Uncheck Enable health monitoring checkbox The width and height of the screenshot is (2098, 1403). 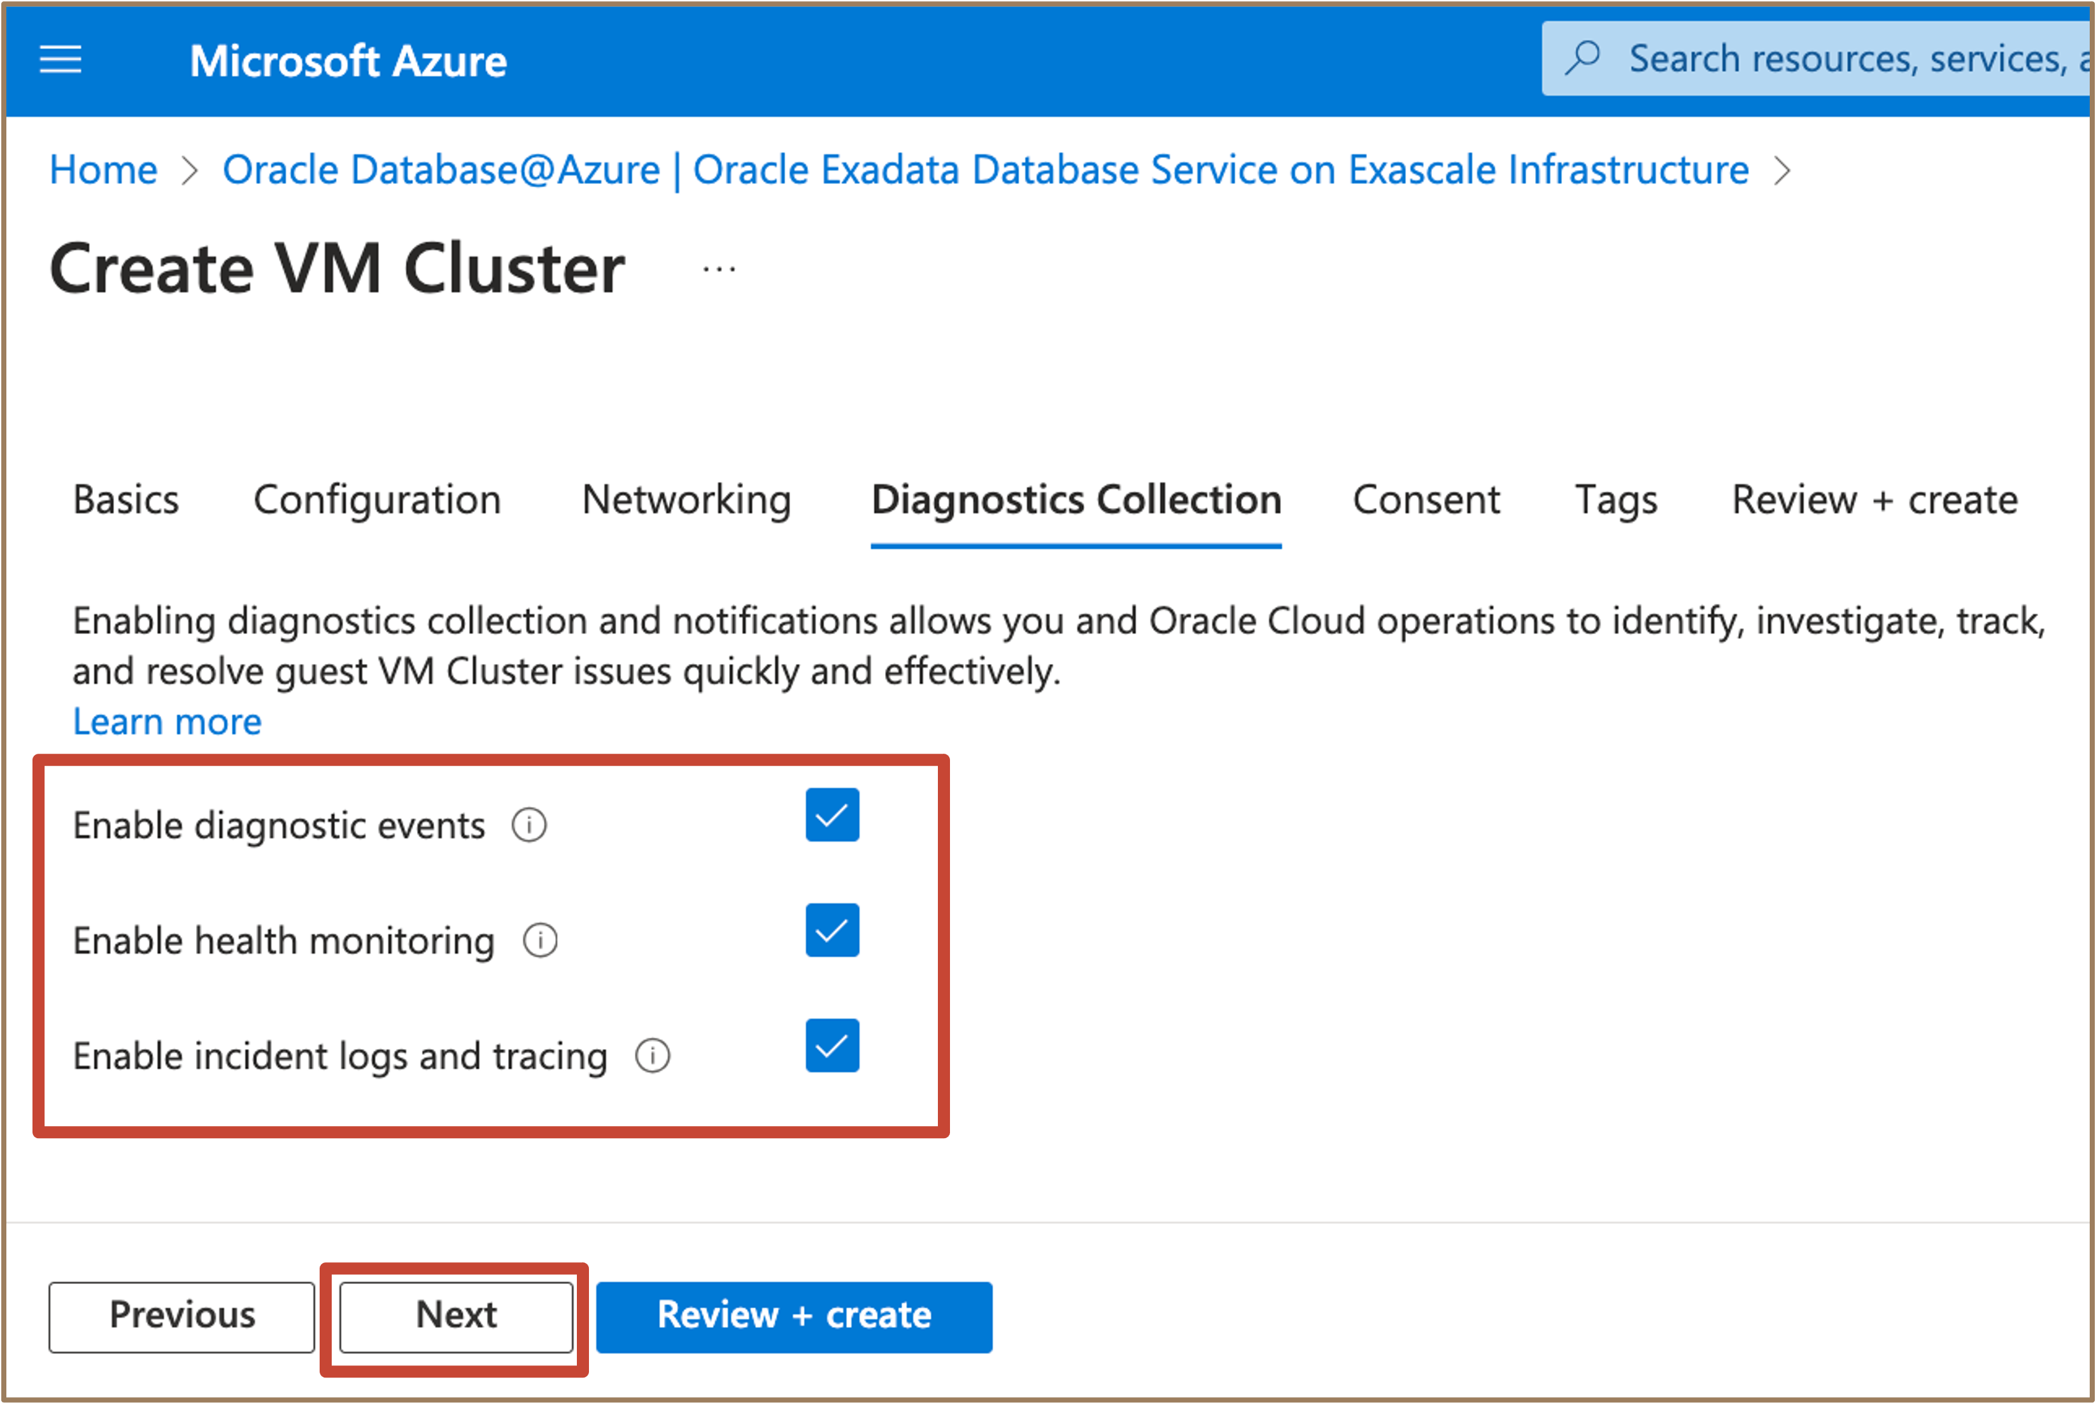coord(832,931)
